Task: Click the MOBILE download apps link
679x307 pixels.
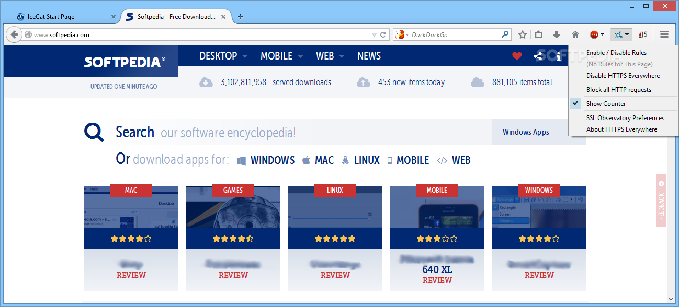Action: [x=408, y=160]
